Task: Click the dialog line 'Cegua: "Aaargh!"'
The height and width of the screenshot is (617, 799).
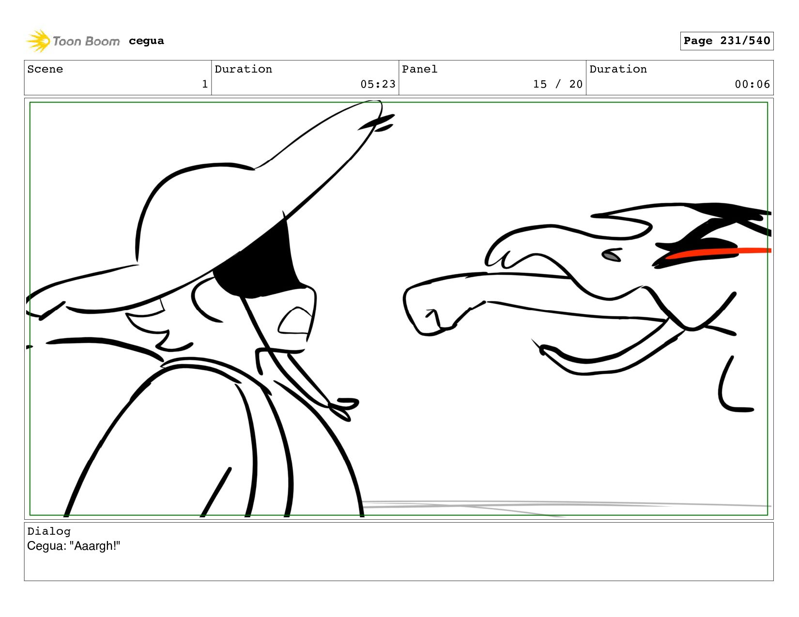Action: point(74,546)
